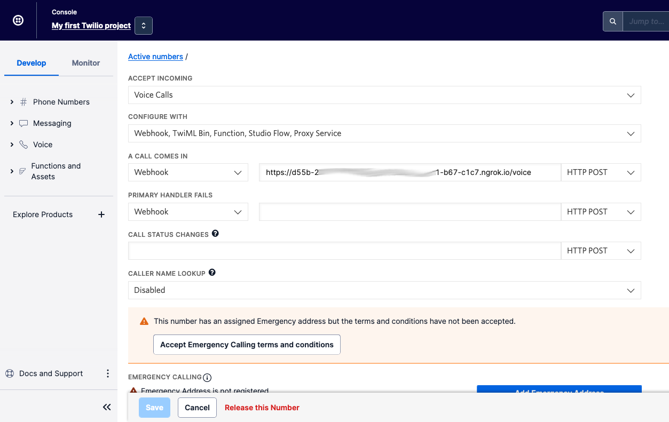Expand the Phone Numbers chevron
This screenshot has height=422, width=669.
tap(12, 102)
